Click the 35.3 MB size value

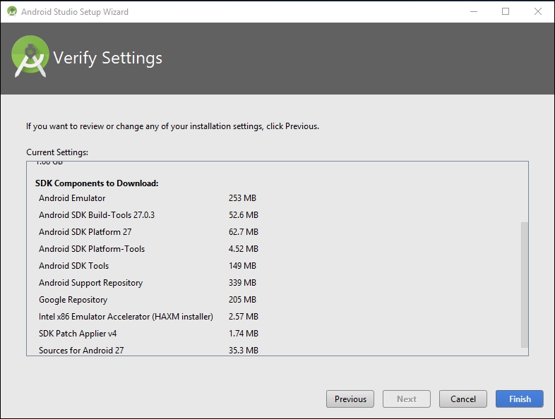coord(243,351)
